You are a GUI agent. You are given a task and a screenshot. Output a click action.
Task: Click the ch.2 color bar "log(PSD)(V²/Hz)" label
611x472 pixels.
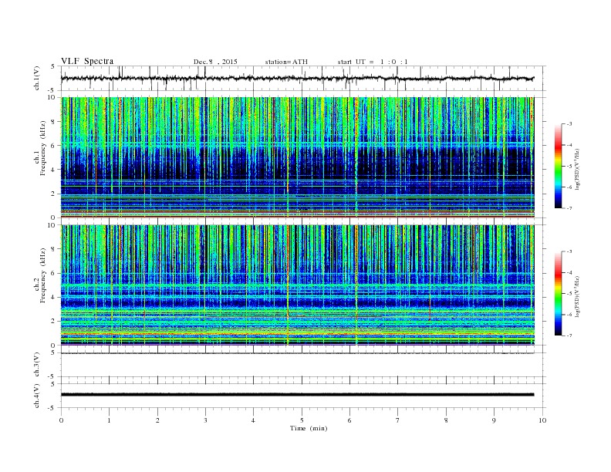point(577,296)
